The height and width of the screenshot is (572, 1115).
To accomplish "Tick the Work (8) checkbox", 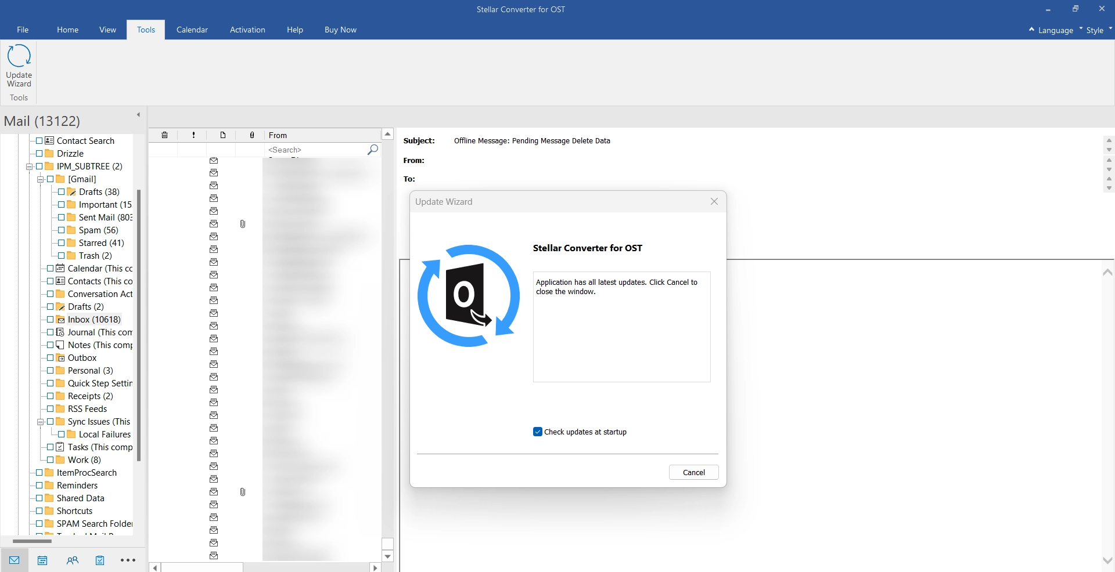I will [x=51, y=460].
